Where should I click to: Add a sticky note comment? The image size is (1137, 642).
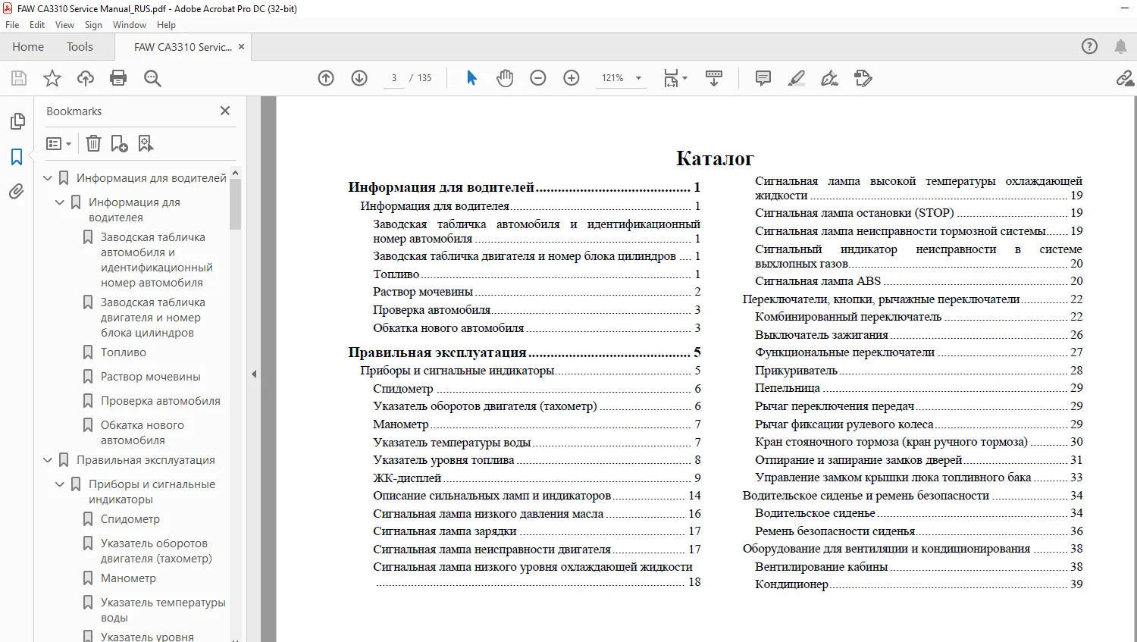pos(763,78)
